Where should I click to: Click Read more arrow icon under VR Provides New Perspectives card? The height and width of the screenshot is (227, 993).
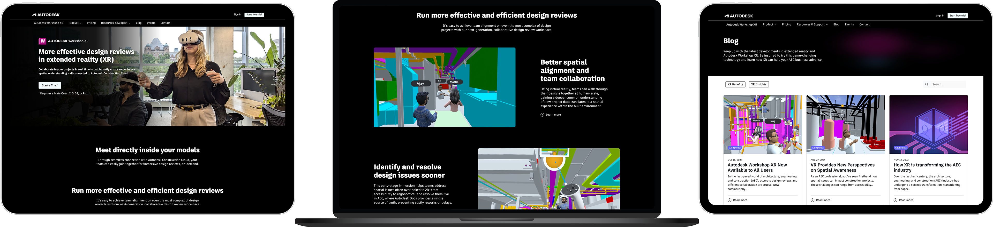[813, 200]
